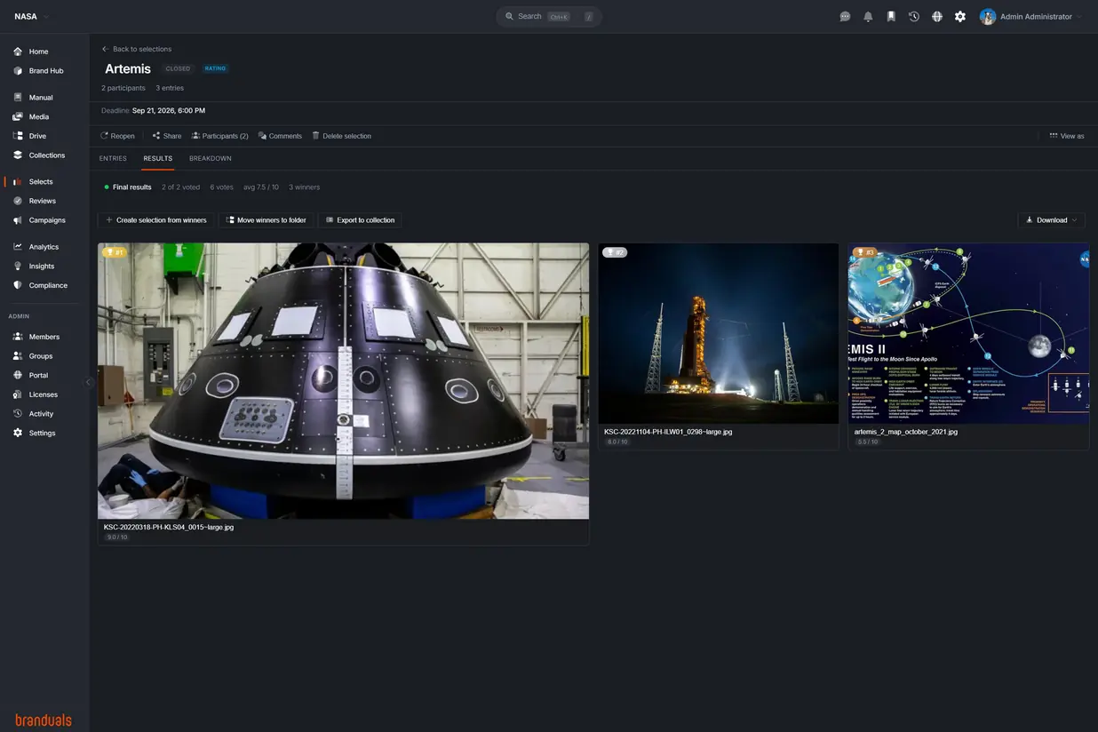1098x732 pixels.
Task: Click the Brand Hub icon in the sidebar
Action: tap(18, 71)
